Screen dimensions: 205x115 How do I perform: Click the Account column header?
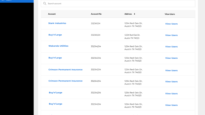(52, 14)
